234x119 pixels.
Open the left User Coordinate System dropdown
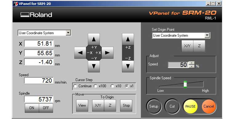click(x=68, y=33)
